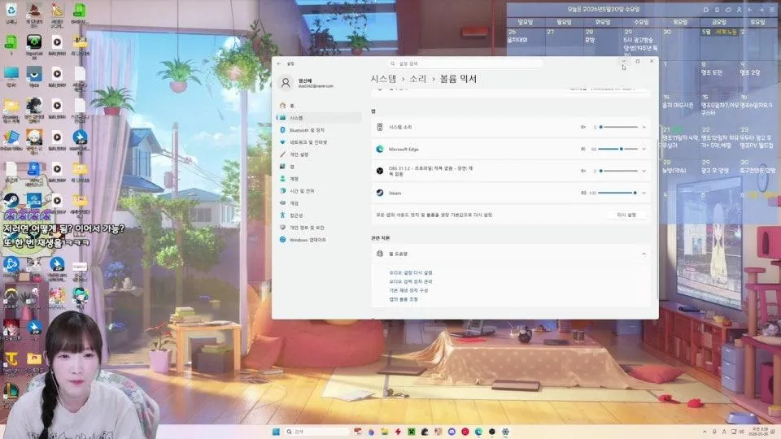Go to next month in calendar widget
The width and height of the screenshot is (781, 439).
coord(761,10)
